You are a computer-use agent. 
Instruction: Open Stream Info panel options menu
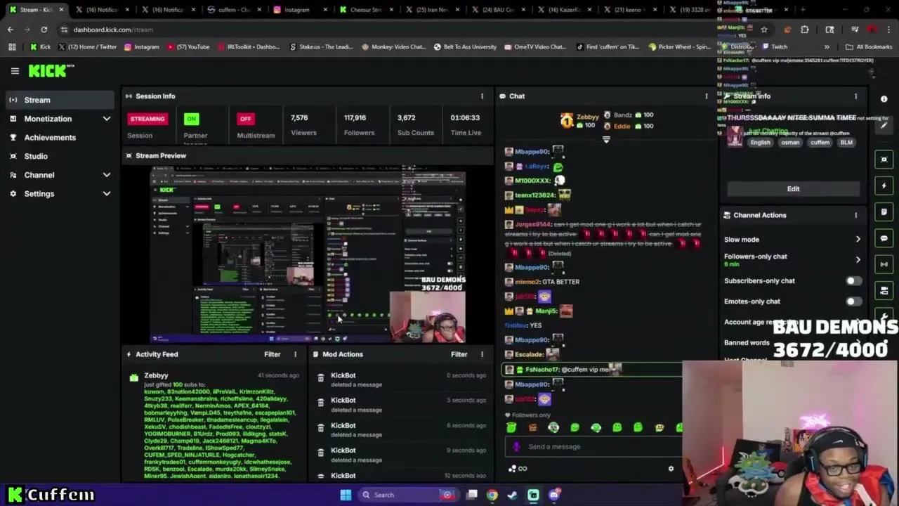tap(855, 96)
